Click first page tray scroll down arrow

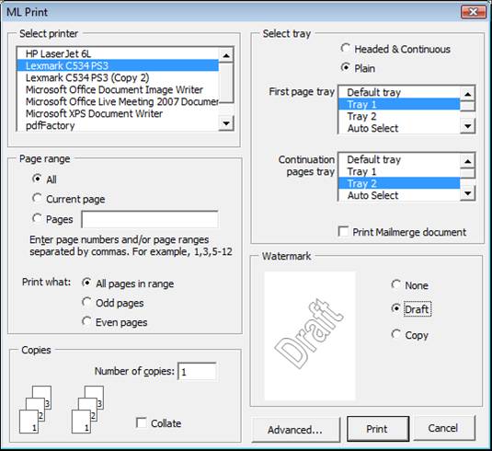[x=467, y=126]
